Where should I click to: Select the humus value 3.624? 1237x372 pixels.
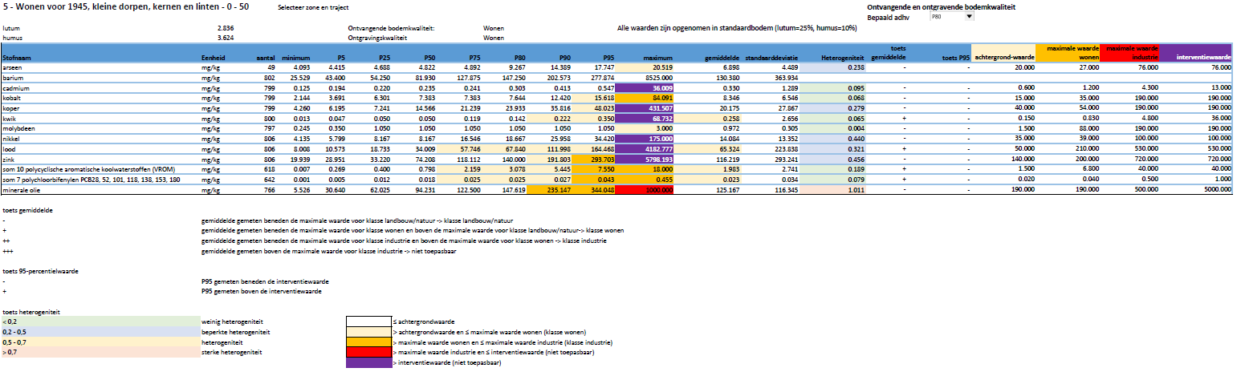click(226, 38)
